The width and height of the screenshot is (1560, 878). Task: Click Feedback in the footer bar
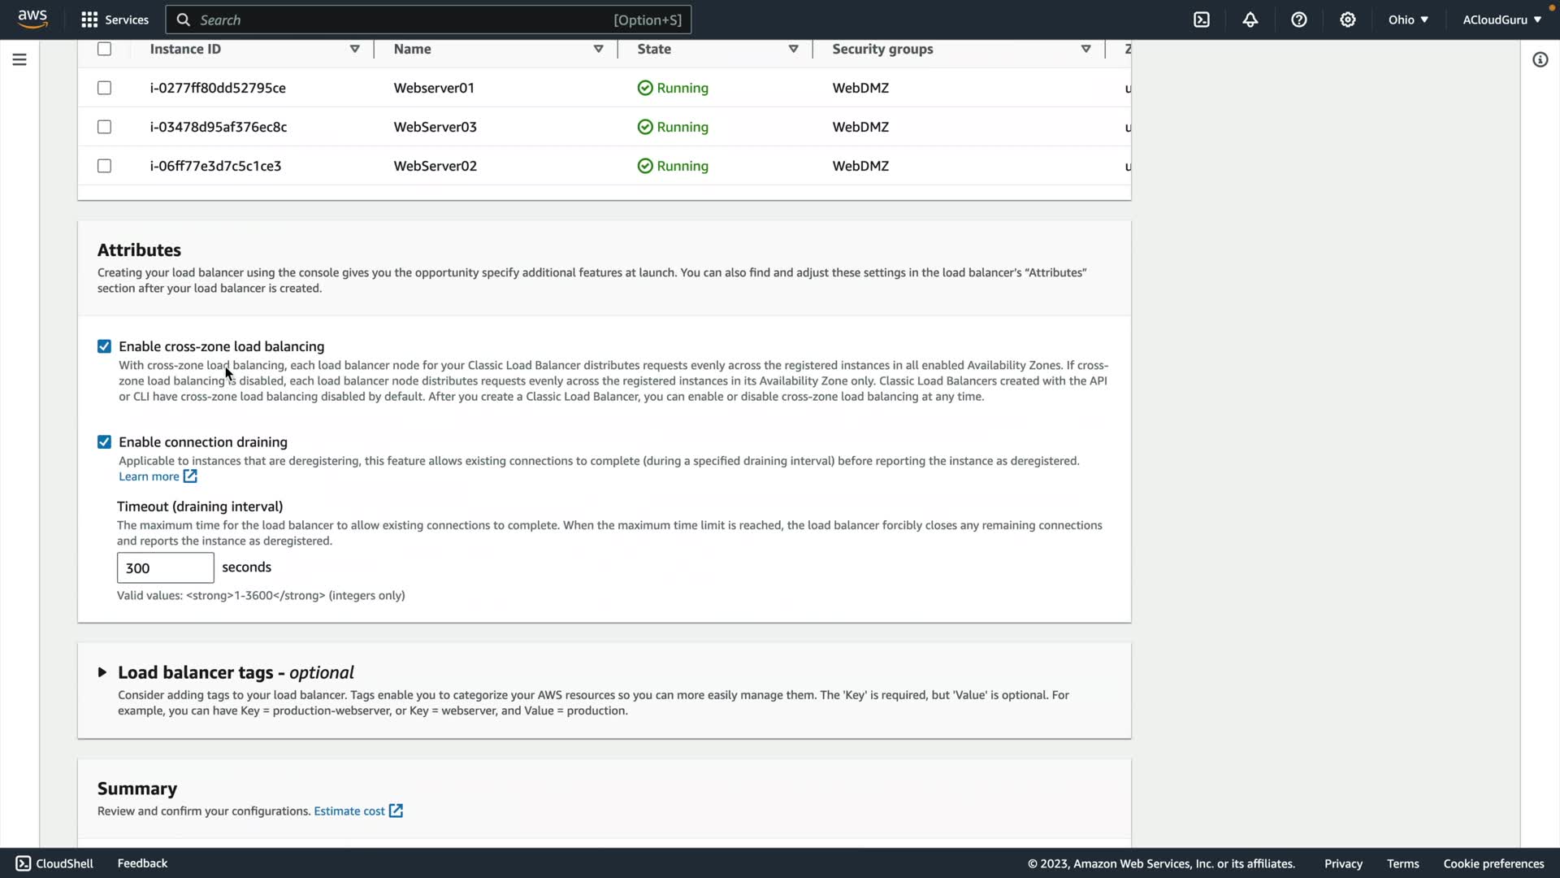(142, 863)
